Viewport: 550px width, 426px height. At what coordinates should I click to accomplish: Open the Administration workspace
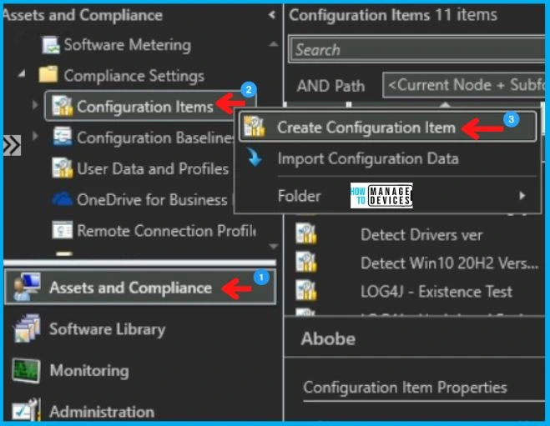click(101, 411)
